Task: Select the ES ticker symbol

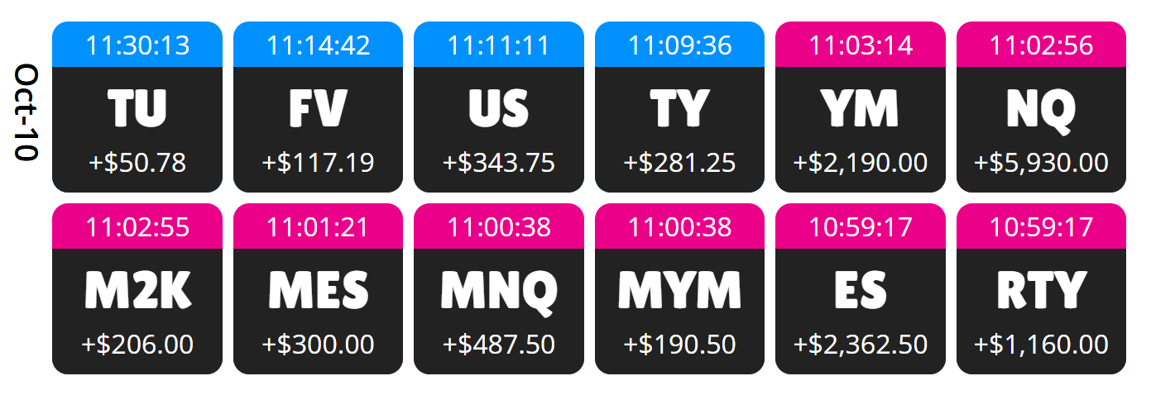Action: [x=860, y=291]
